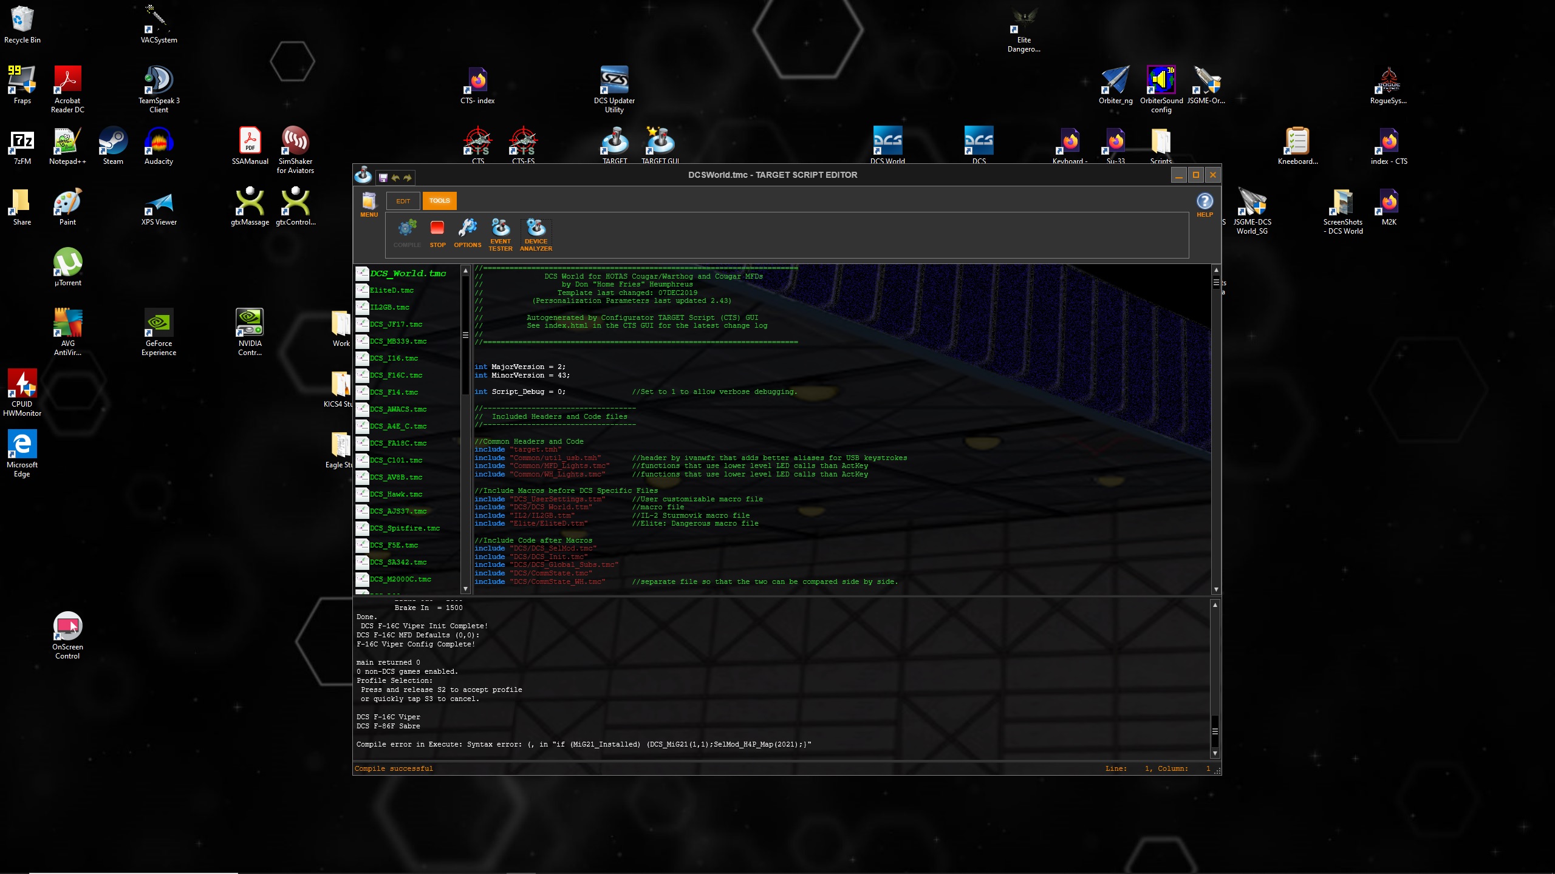Click the code editor scroll up arrow
This screenshot has height=874, width=1555.
click(x=1216, y=270)
